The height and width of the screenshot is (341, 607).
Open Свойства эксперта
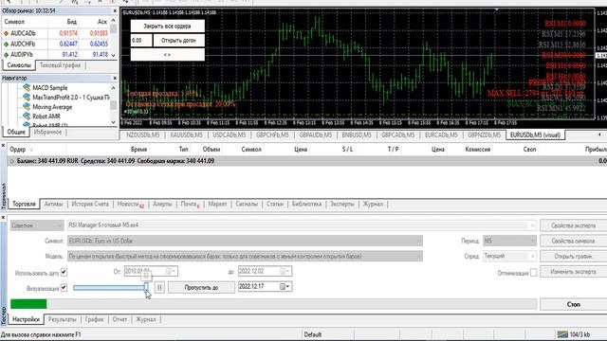click(x=573, y=225)
